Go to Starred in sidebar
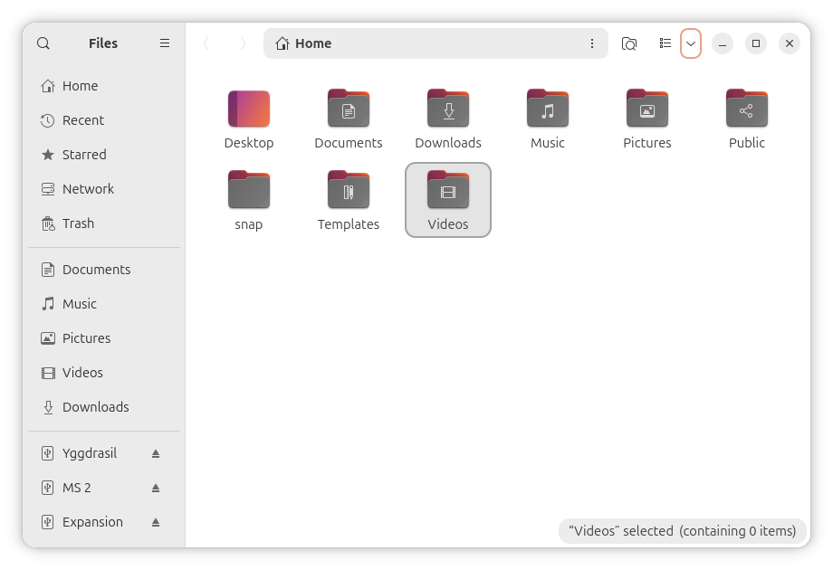This screenshot has height=570, width=833. (x=83, y=155)
